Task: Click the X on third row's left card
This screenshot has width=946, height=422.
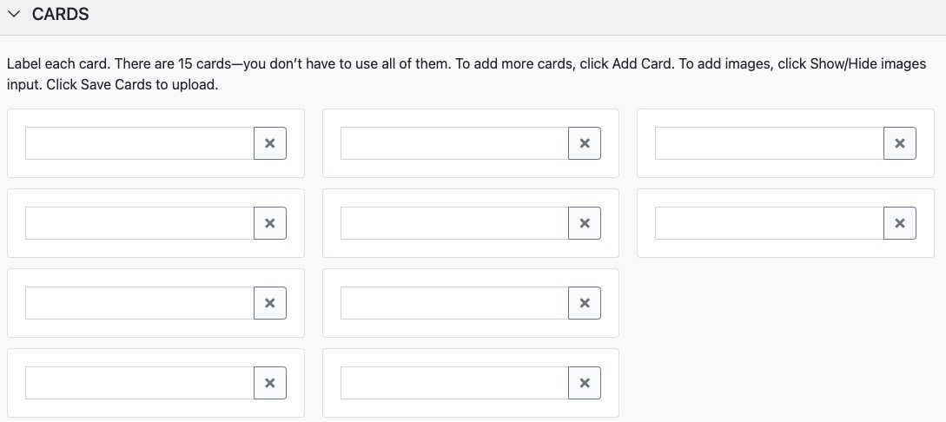Action: (x=269, y=303)
